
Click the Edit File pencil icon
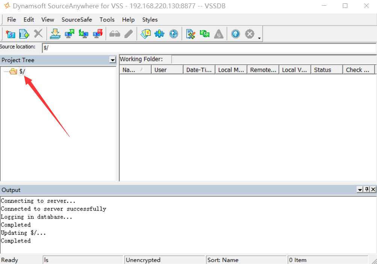coord(129,34)
